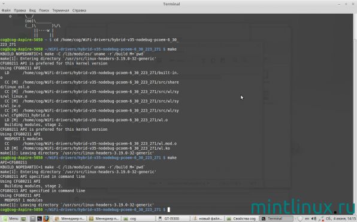This screenshot has height=222, width=357.
Task: Switch to the GT-I9300 taskbar window
Action: click(173, 218)
